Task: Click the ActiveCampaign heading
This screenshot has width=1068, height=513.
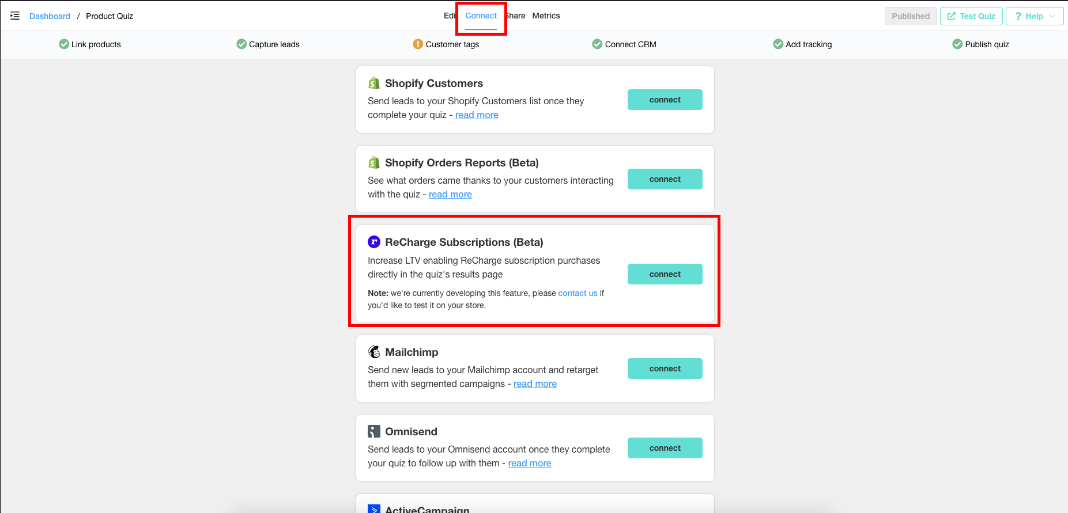Action: (x=427, y=509)
